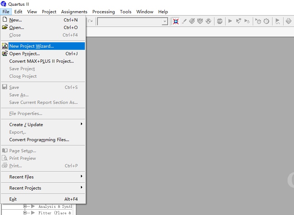294x215 pixels.
Task: Click the play arrow beside Analysis & Synthesis
Action: [33, 206]
